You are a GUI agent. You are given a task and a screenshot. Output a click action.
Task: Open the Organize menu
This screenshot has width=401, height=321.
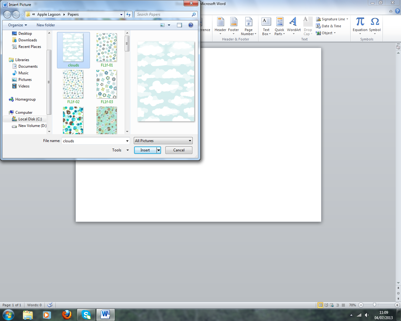point(17,25)
